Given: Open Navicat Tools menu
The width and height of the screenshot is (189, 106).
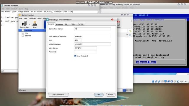Looking at the screenshot, I should pos(39,19).
